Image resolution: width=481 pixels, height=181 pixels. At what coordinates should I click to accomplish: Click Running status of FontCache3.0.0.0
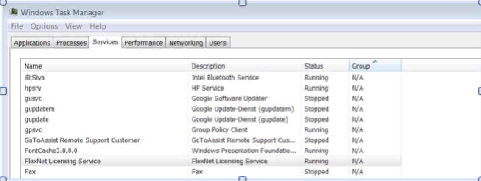(x=316, y=151)
